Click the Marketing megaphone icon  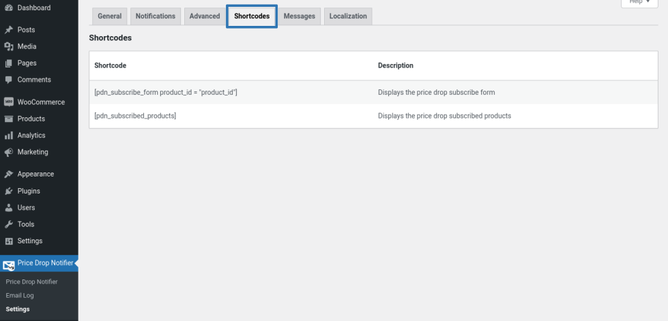pyautogui.click(x=9, y=152)
